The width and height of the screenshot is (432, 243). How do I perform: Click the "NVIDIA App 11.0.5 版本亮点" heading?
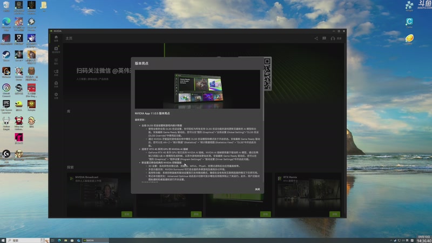152,113
